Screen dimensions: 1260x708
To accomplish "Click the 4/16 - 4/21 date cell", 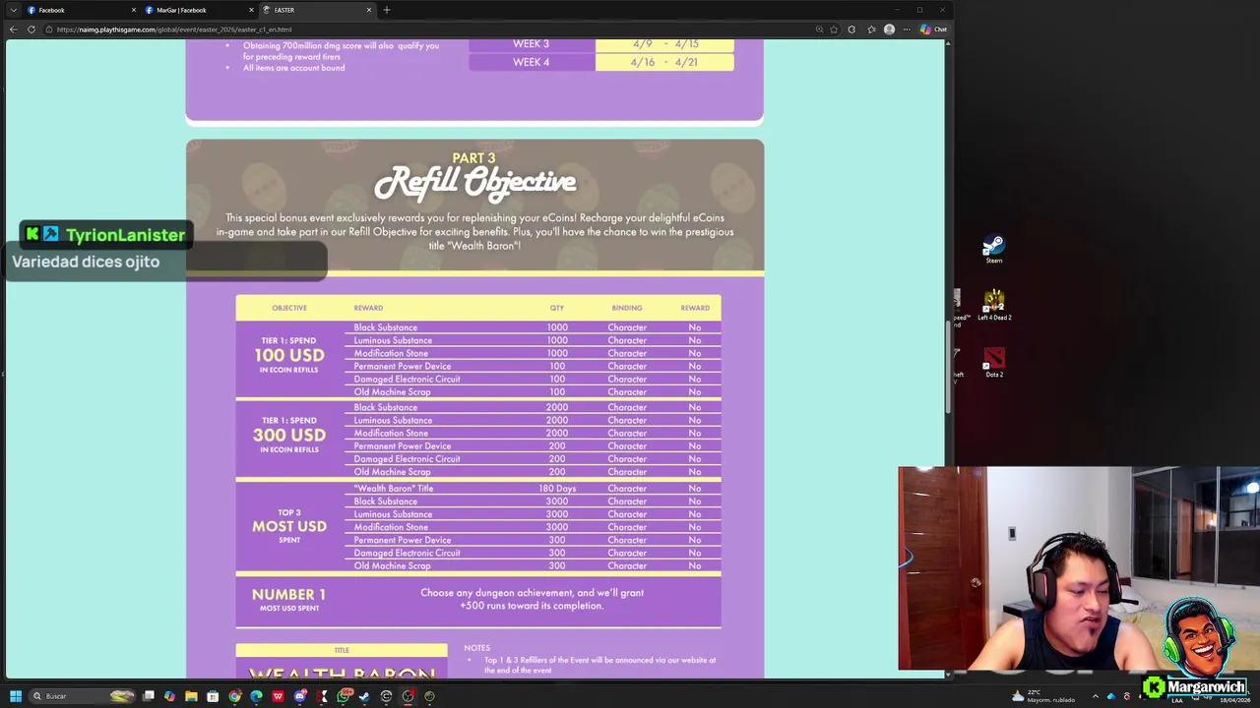I will 664,62.
